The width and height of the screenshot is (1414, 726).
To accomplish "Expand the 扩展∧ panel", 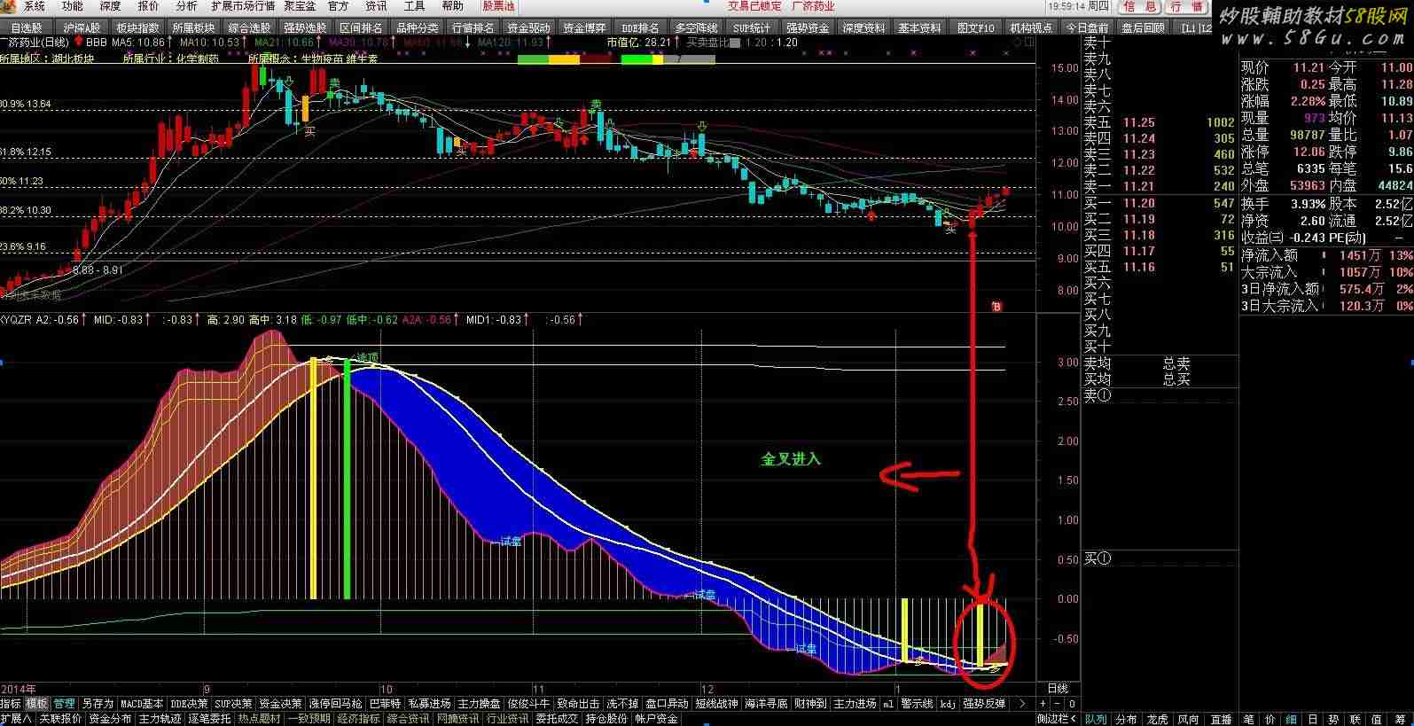I will (x=16, y=718).
